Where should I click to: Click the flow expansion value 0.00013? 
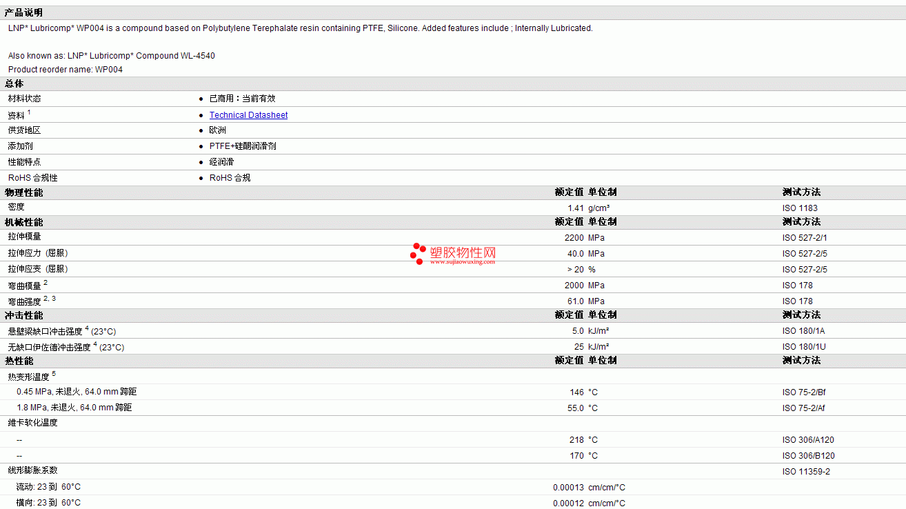click(569, 488)
